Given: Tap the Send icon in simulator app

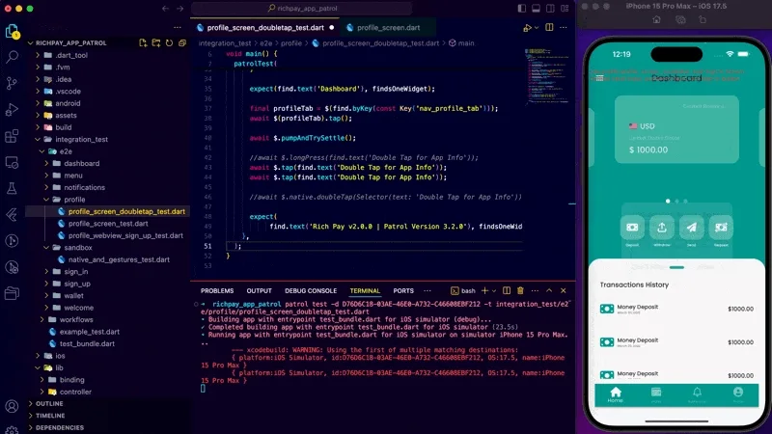Looking at the screenshot, I should coord(690,228).
